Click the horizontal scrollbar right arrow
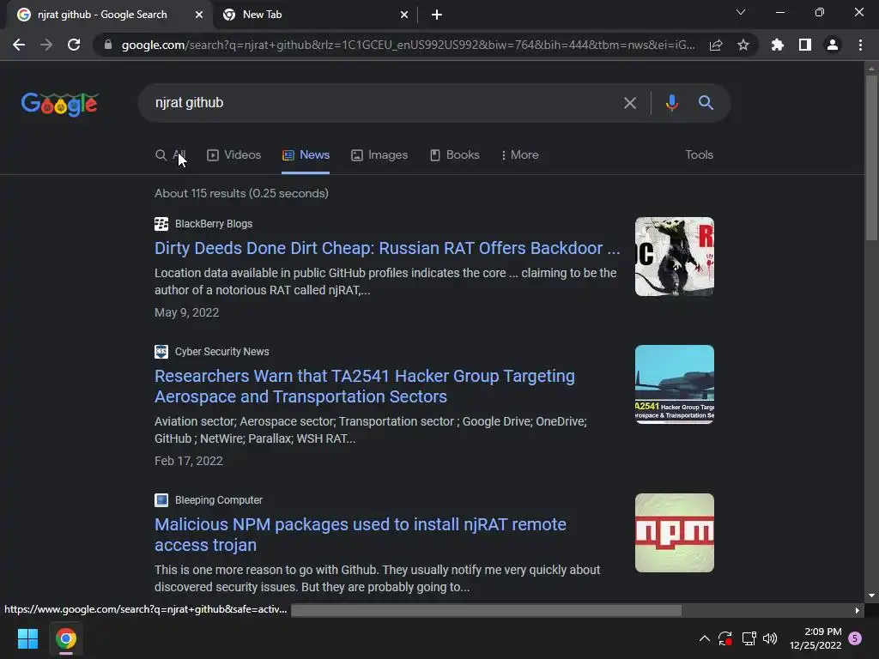Viewport: 879px width, 659px height. [858, 610]
